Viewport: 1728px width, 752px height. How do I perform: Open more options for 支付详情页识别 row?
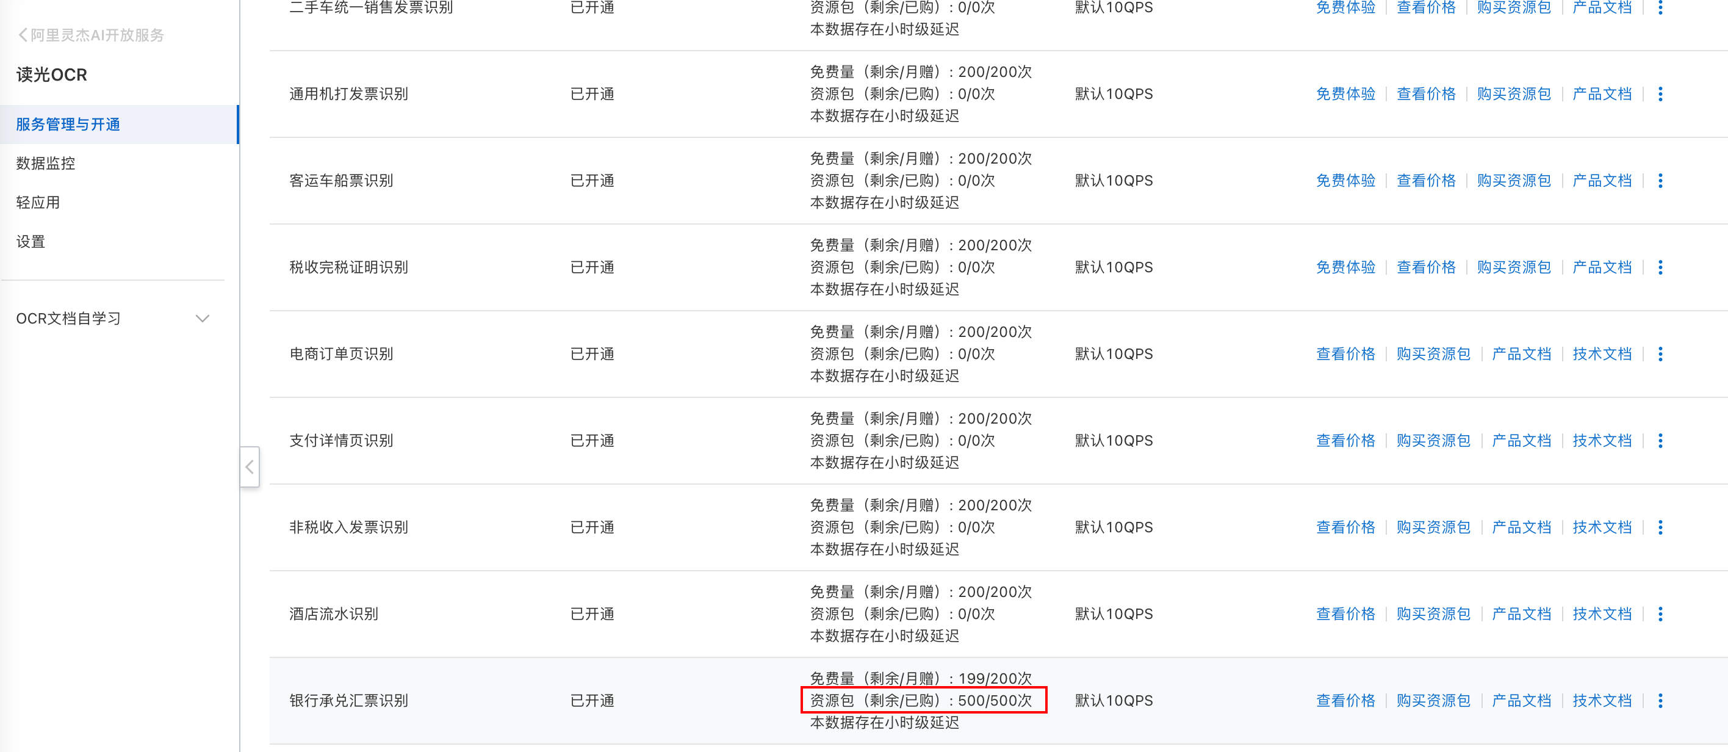[x=1660, y=440]
